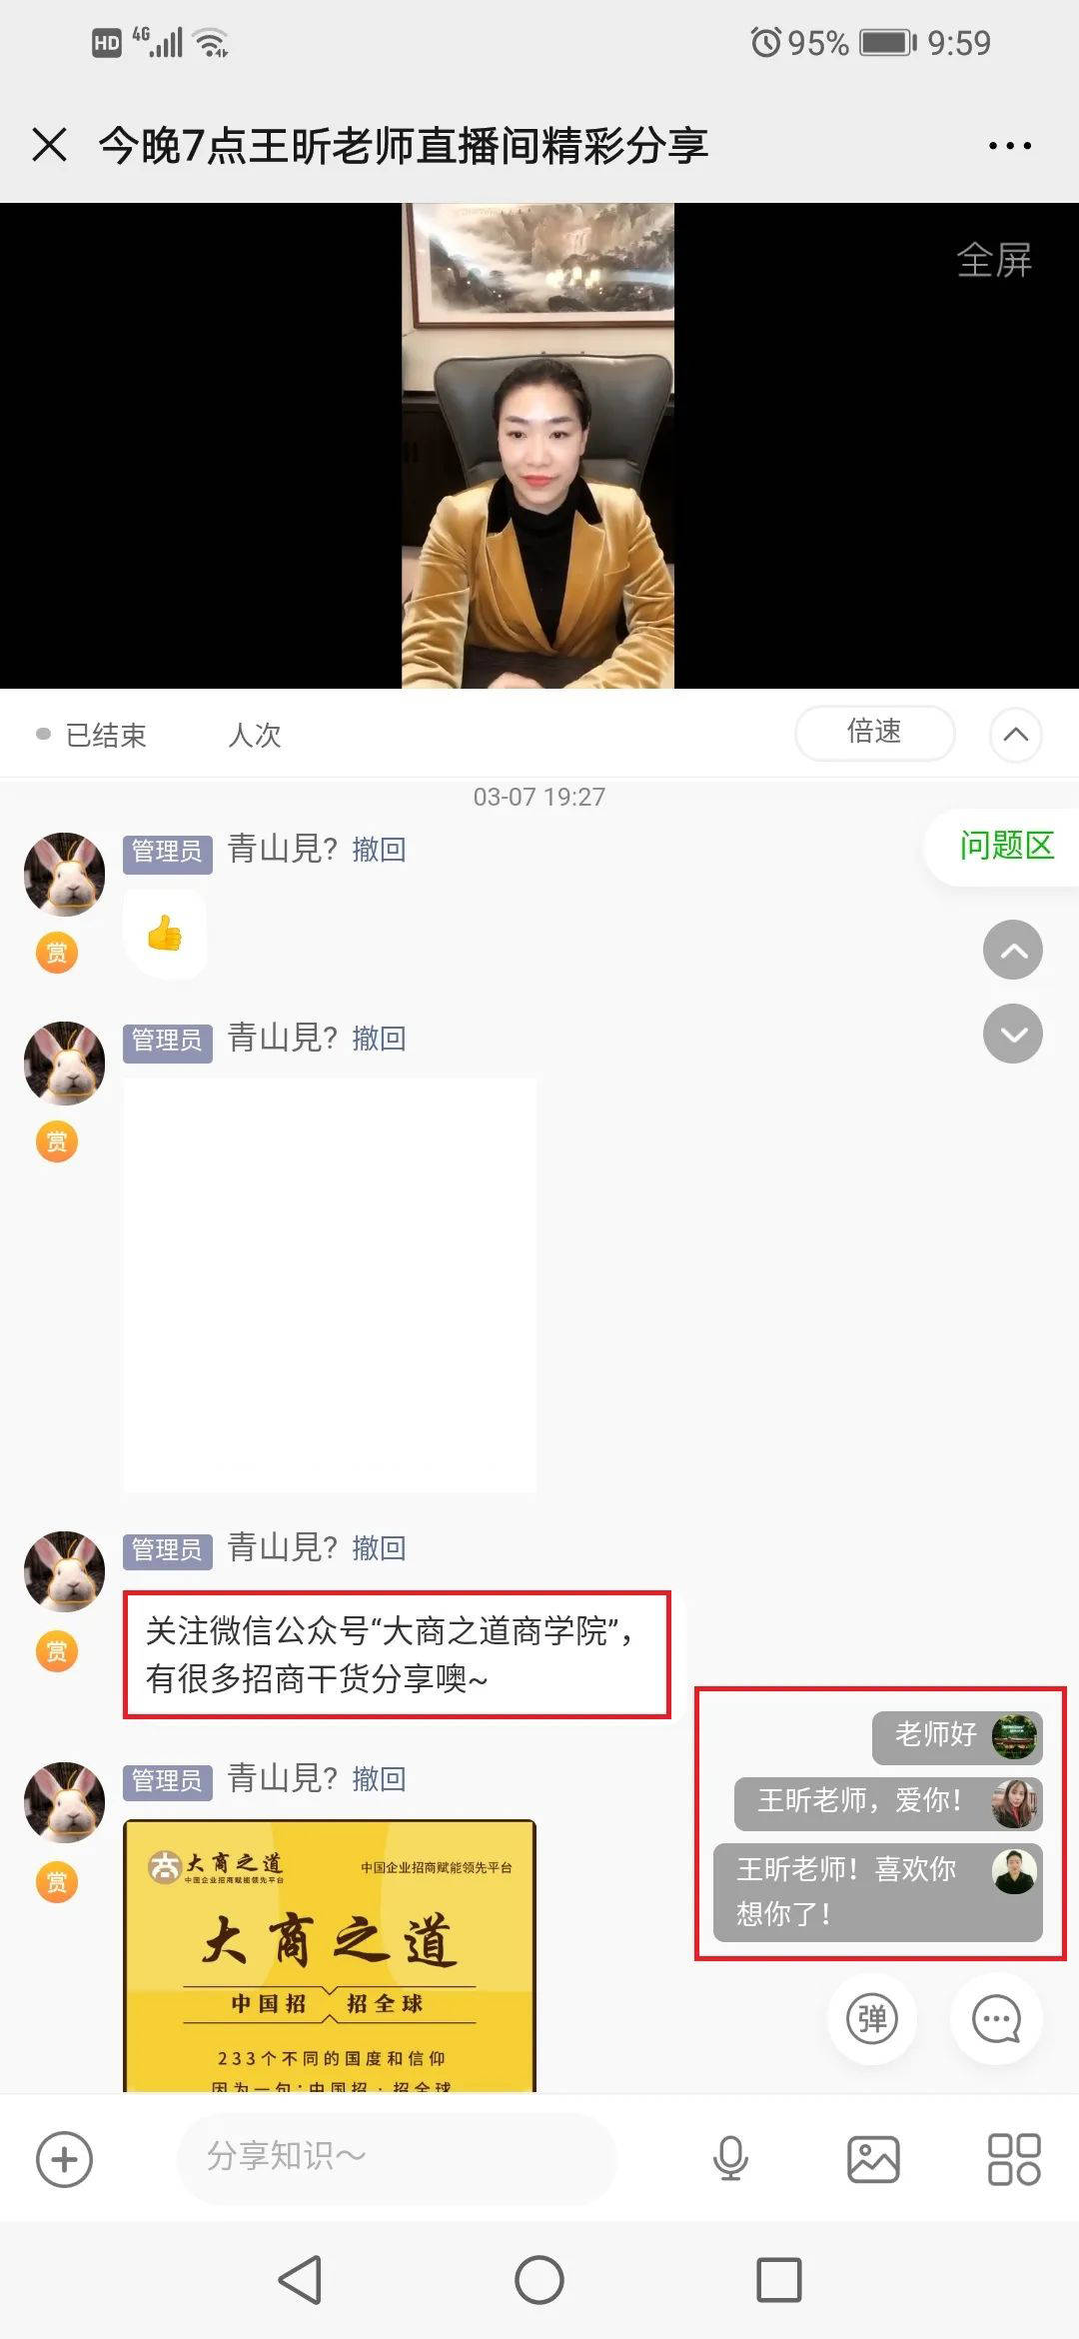Tap the plus circle add button

pos(64,2159)
